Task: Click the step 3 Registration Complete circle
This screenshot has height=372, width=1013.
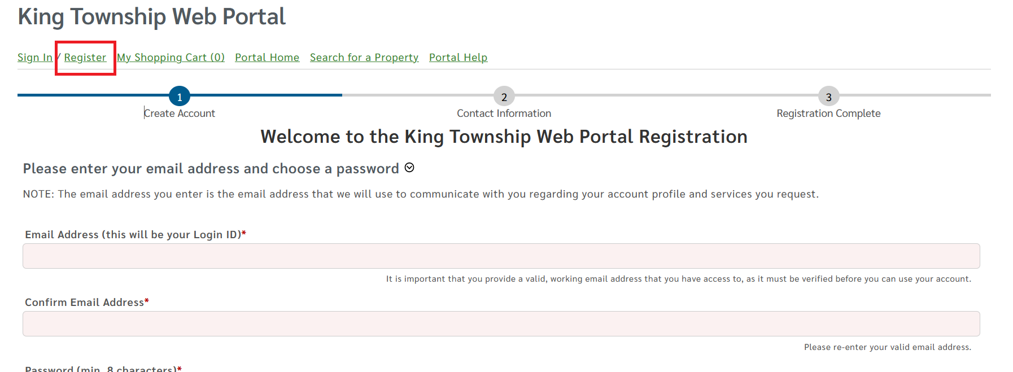Action: tap(828, 96)
